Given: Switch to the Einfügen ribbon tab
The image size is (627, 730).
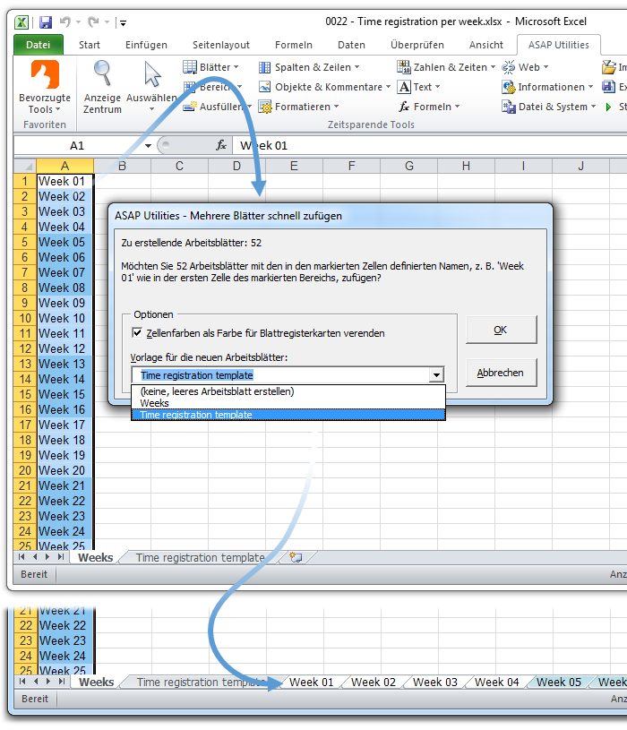Looking at the screenshot, I should pos(146,45).
